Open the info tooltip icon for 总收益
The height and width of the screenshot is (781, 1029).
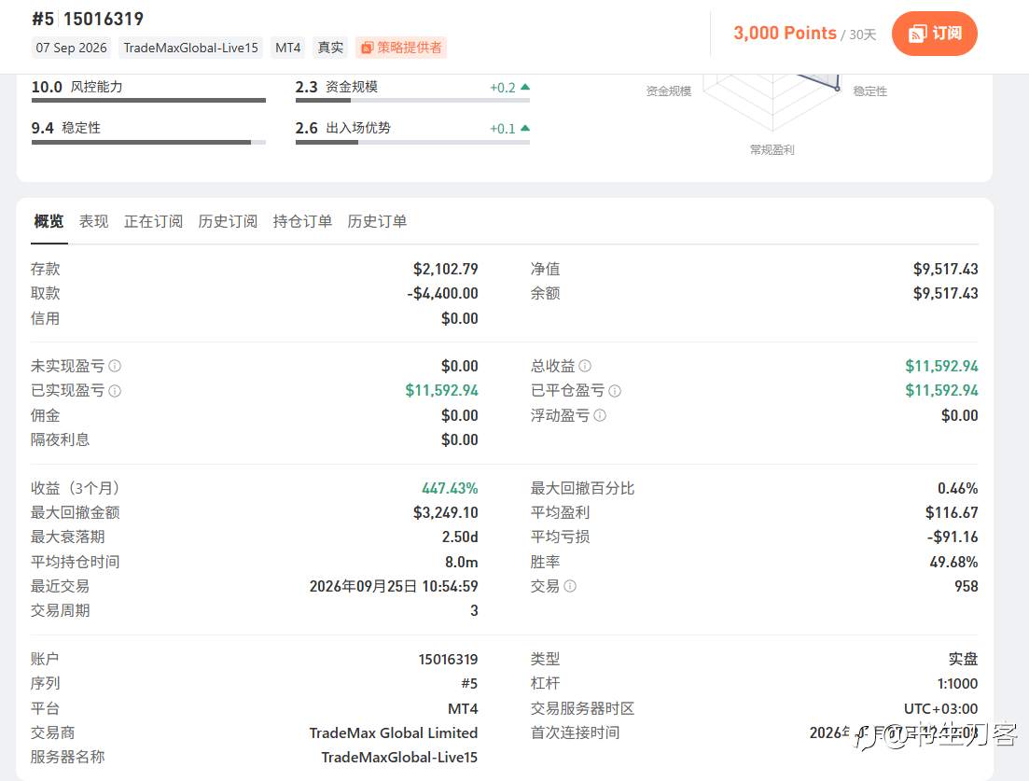coord(585,366)
